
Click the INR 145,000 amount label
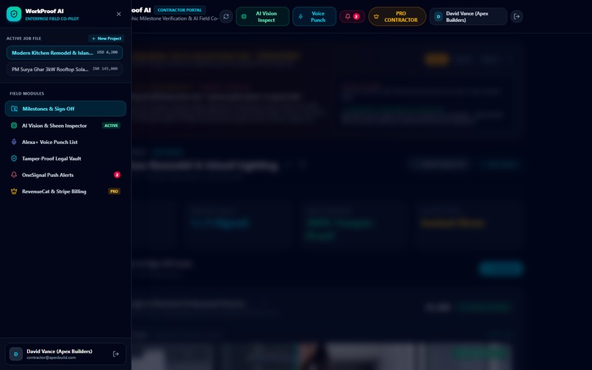[x=105, y=69]
